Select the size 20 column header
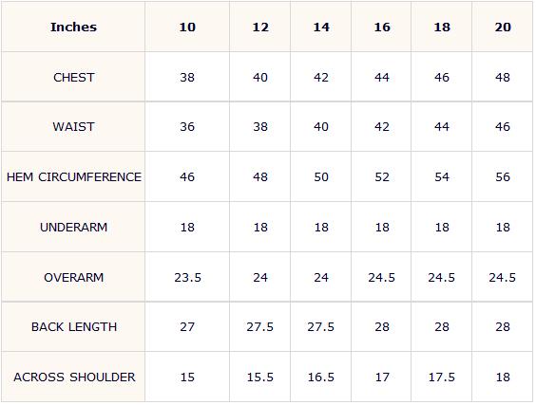This screenshot has height=405, width=536. tap(503, 27)
